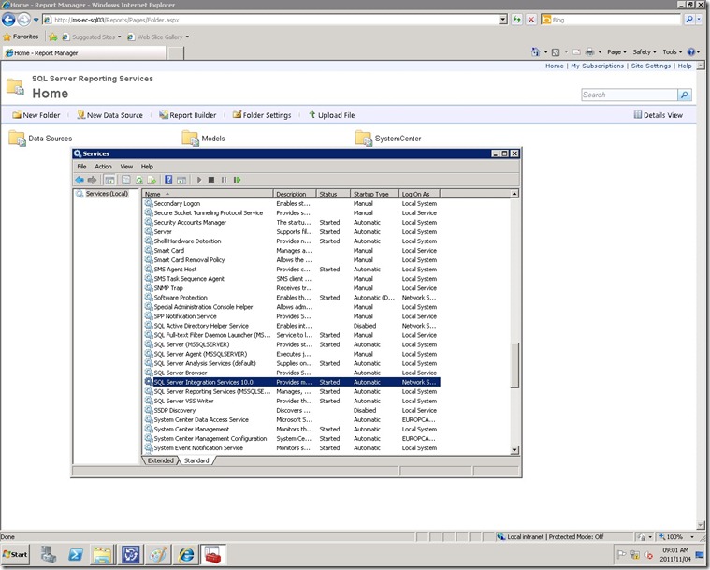
Task: Click the Upload File button
Action: (x=331, y=115)
